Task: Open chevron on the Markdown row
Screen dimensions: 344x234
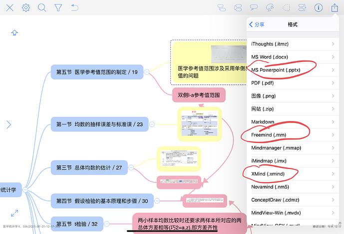Action: pyautogui.click(x=333, y=121)
